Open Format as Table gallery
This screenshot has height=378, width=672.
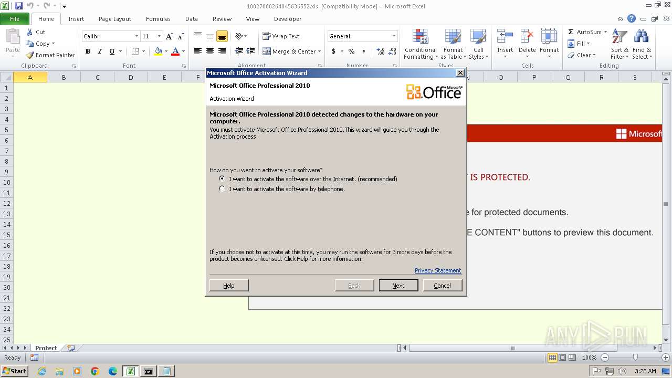[x=453, y=45]
